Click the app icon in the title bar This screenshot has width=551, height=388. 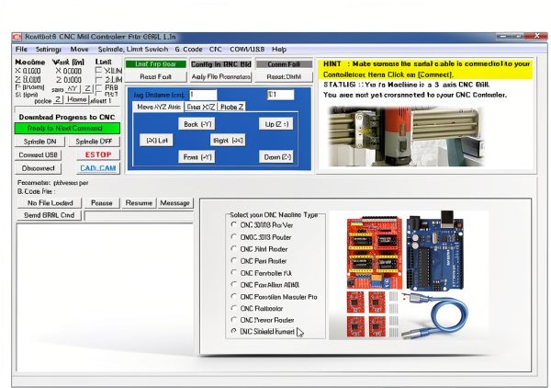point(17,37)
